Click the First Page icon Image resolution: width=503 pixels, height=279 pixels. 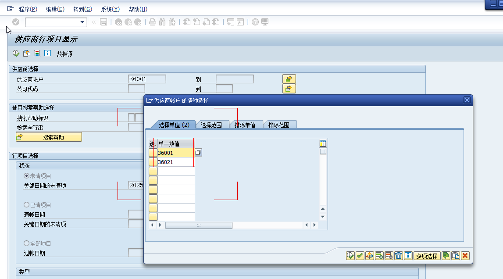187,22
